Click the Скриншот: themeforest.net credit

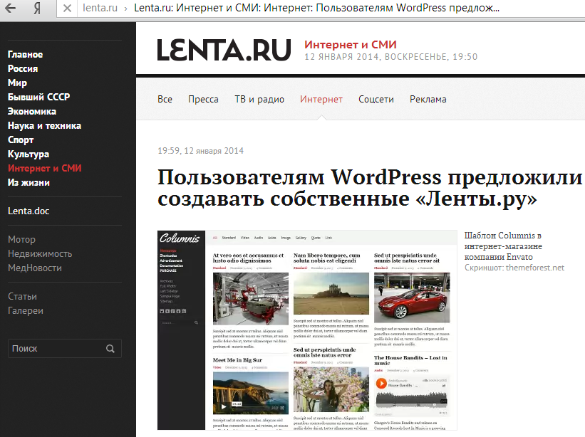point(514,268)
